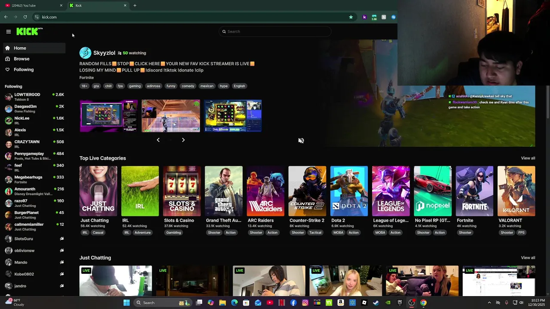550x309 pixels.
Task: Open the Slots & Casino category card
Action: coord(182,191)
